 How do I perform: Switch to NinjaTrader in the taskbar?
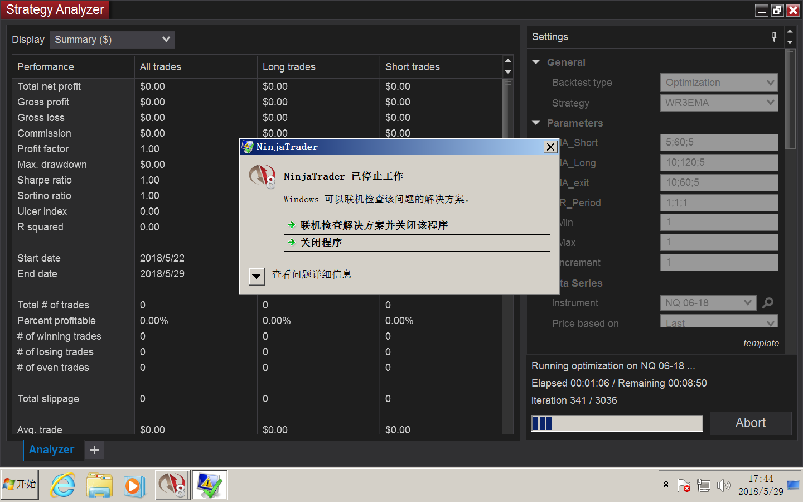pos(172,485)
